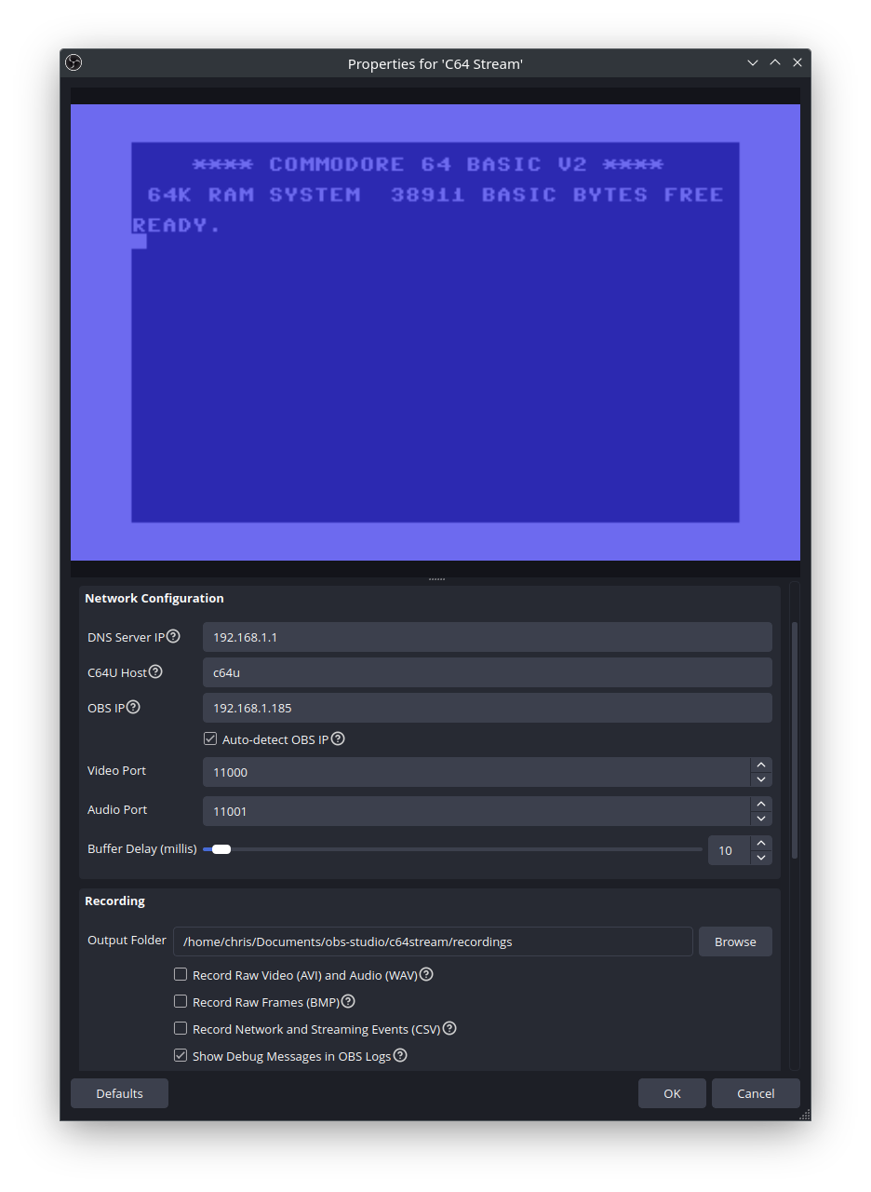Confirm properties with OK button

pyautogui.click(x=672, y=1093)
